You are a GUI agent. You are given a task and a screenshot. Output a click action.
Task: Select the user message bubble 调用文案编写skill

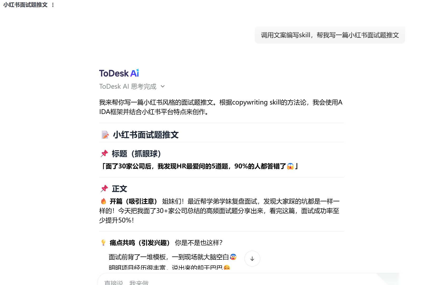pyautogui.click(x=330, y=35)
